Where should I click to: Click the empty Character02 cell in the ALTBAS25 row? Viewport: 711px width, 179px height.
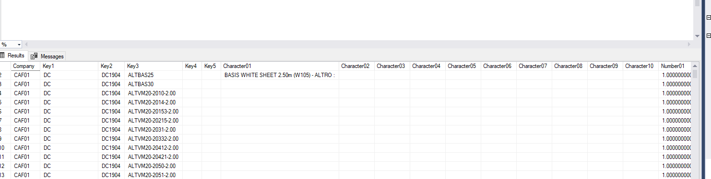coord(356,75)
